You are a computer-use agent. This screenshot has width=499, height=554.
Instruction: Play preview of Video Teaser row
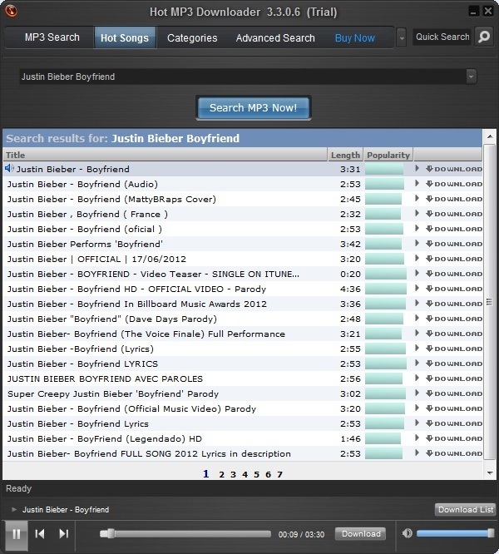[417, 273]
